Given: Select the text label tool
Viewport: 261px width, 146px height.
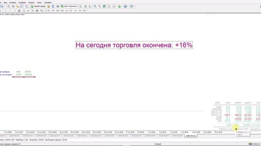Looking at the screenshot, I should pyautogui.click(x=33, y=11).
